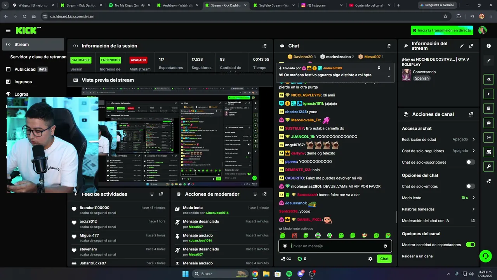Viewport: 497px width, 280px height.
Task: Open Spotify from the taskbar
Action: point(289,274)
